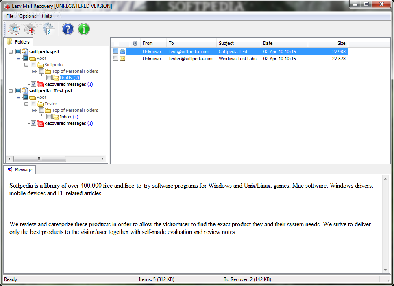Open the Help menu

pos(47,16)
